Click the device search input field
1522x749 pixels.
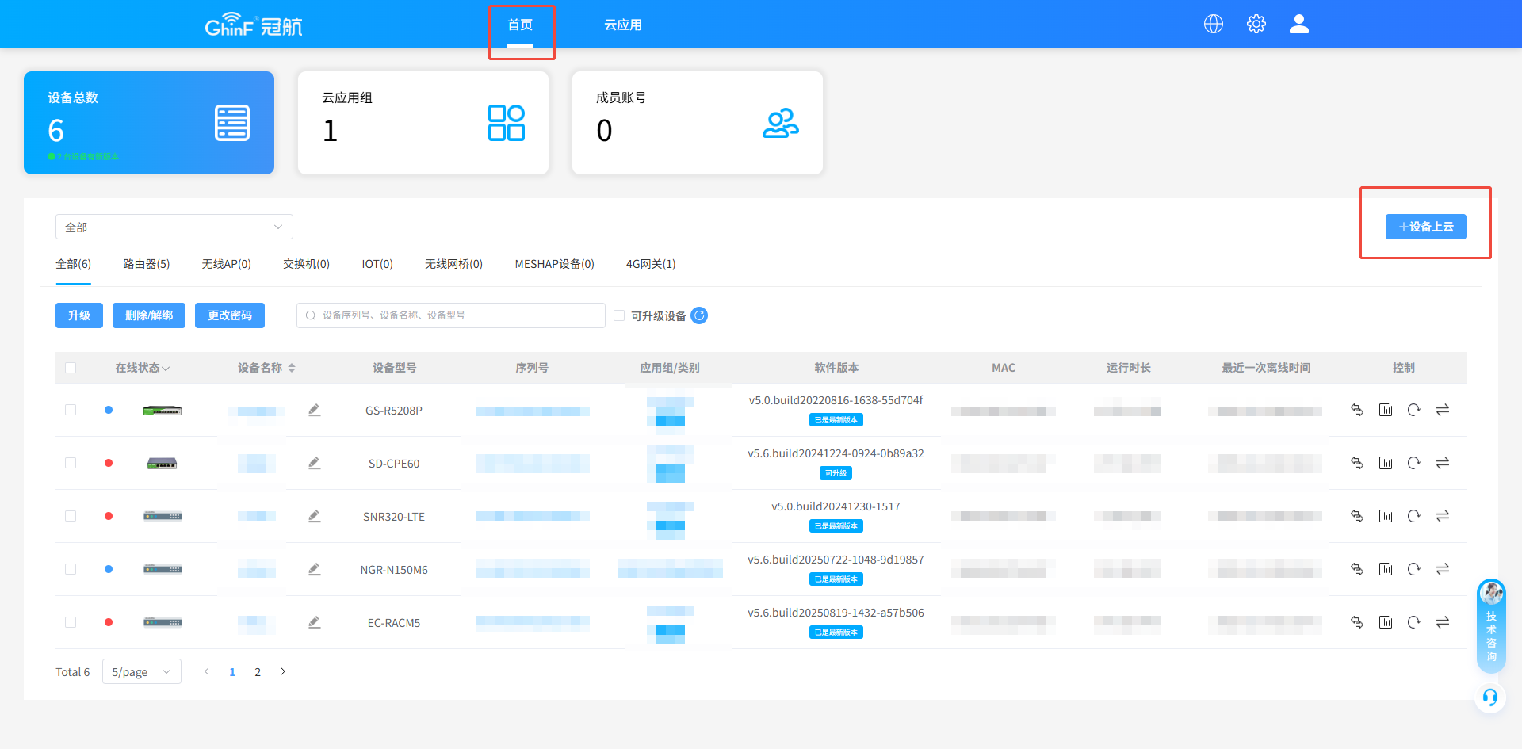pyautogui.click(x=452, y=315)
